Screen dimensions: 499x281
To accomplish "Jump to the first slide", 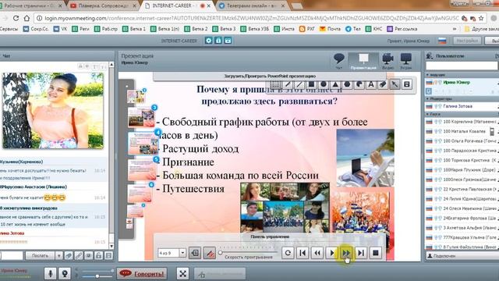I will [303, 253].
